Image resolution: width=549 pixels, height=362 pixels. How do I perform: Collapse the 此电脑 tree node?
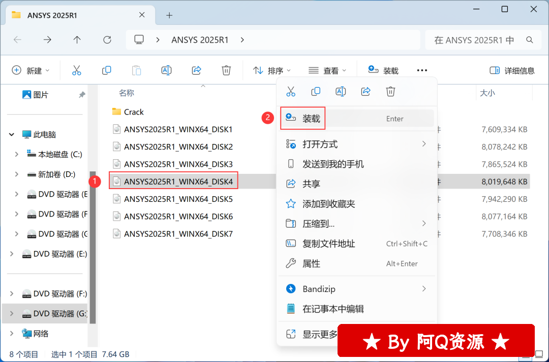click(x=12, y=134)
